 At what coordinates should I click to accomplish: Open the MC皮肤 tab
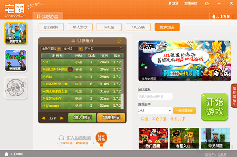(x=138, y=27)
